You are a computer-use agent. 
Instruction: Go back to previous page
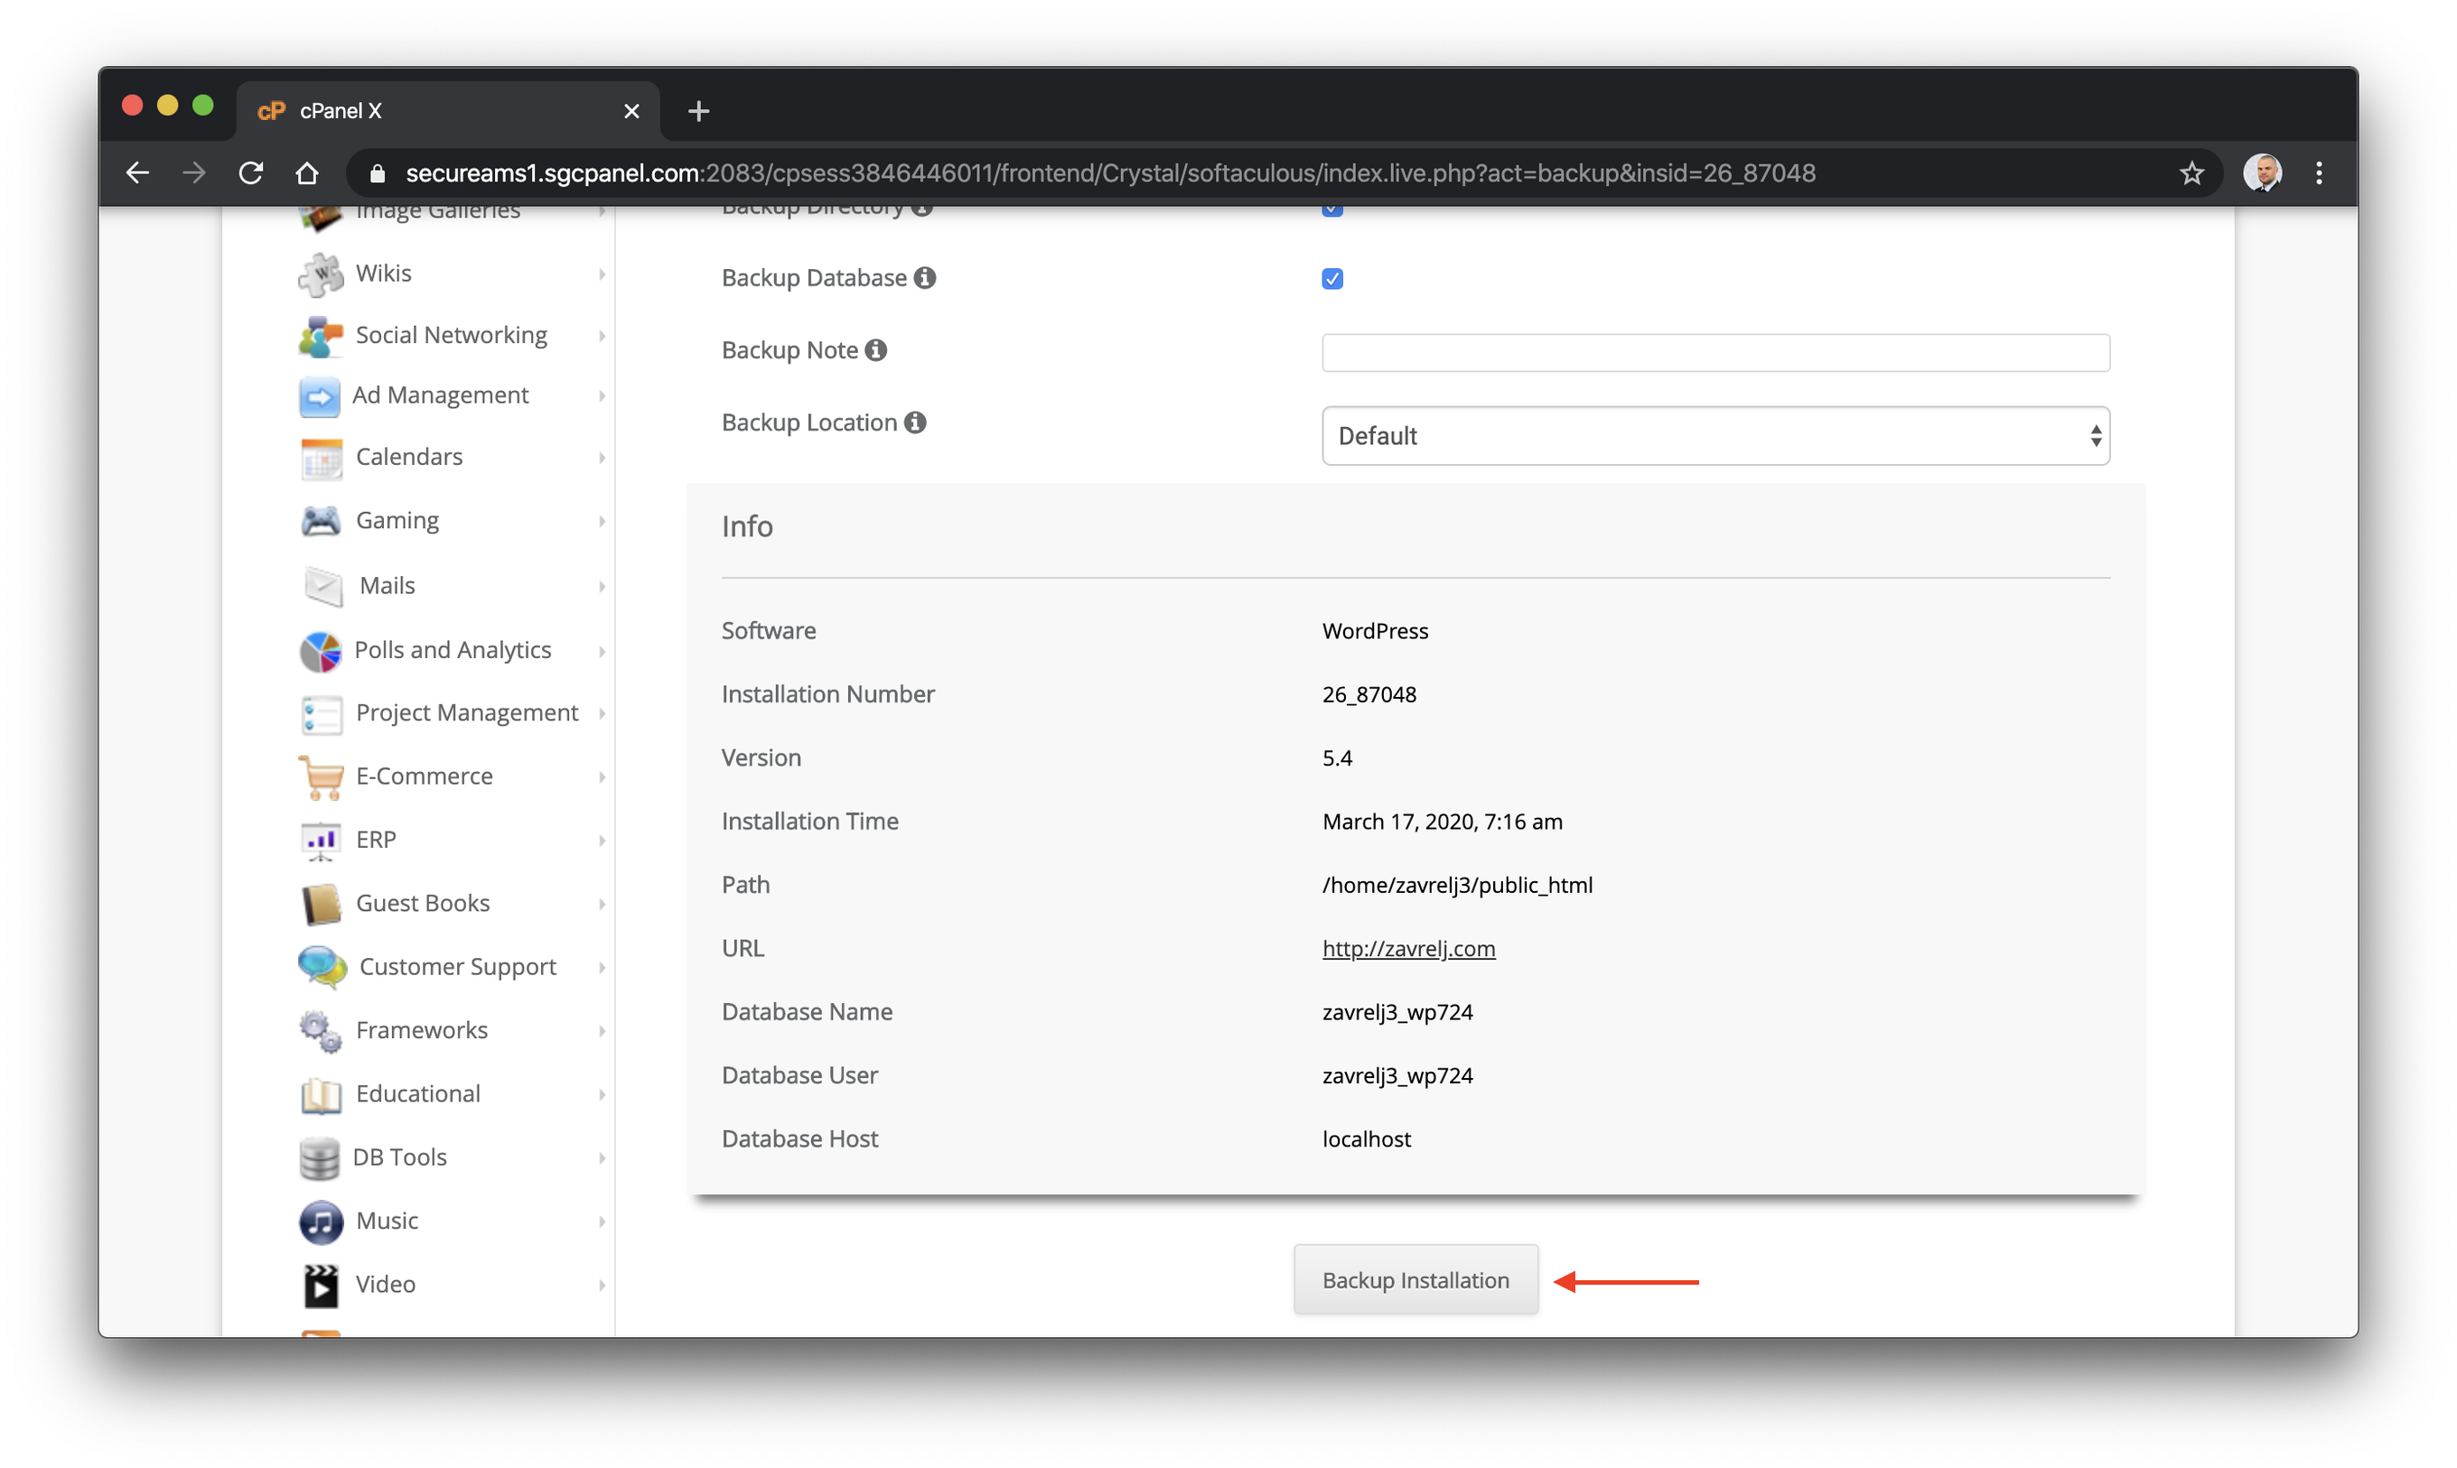click(137, 173)
